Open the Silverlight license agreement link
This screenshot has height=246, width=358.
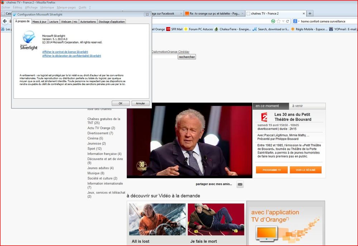[65, 52]
